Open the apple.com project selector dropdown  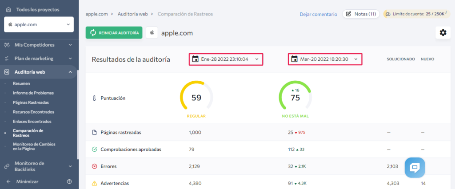39,25
